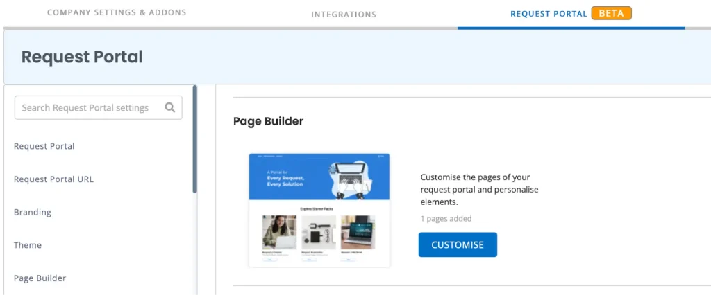
Task: Go to Request Portal URL settings
Action: [53, 179]
